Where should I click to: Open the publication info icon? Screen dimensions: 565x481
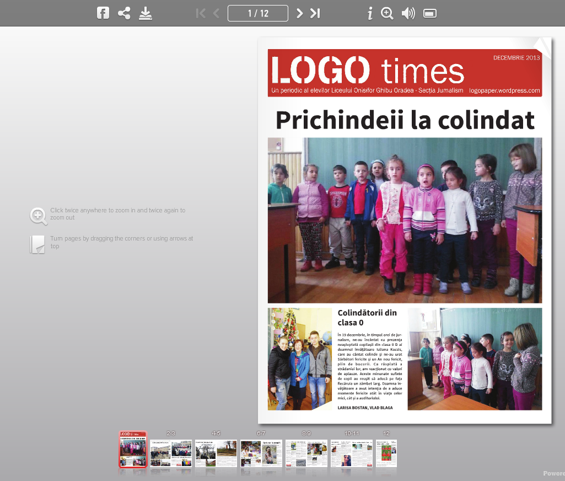point(370,13)
